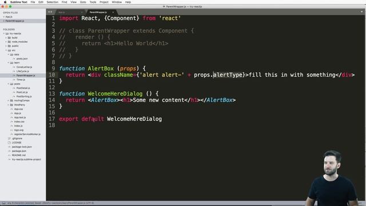Click 'react' string on line 1
The height and width of the screenshot is (206, 366).
(x=170, y=18)
